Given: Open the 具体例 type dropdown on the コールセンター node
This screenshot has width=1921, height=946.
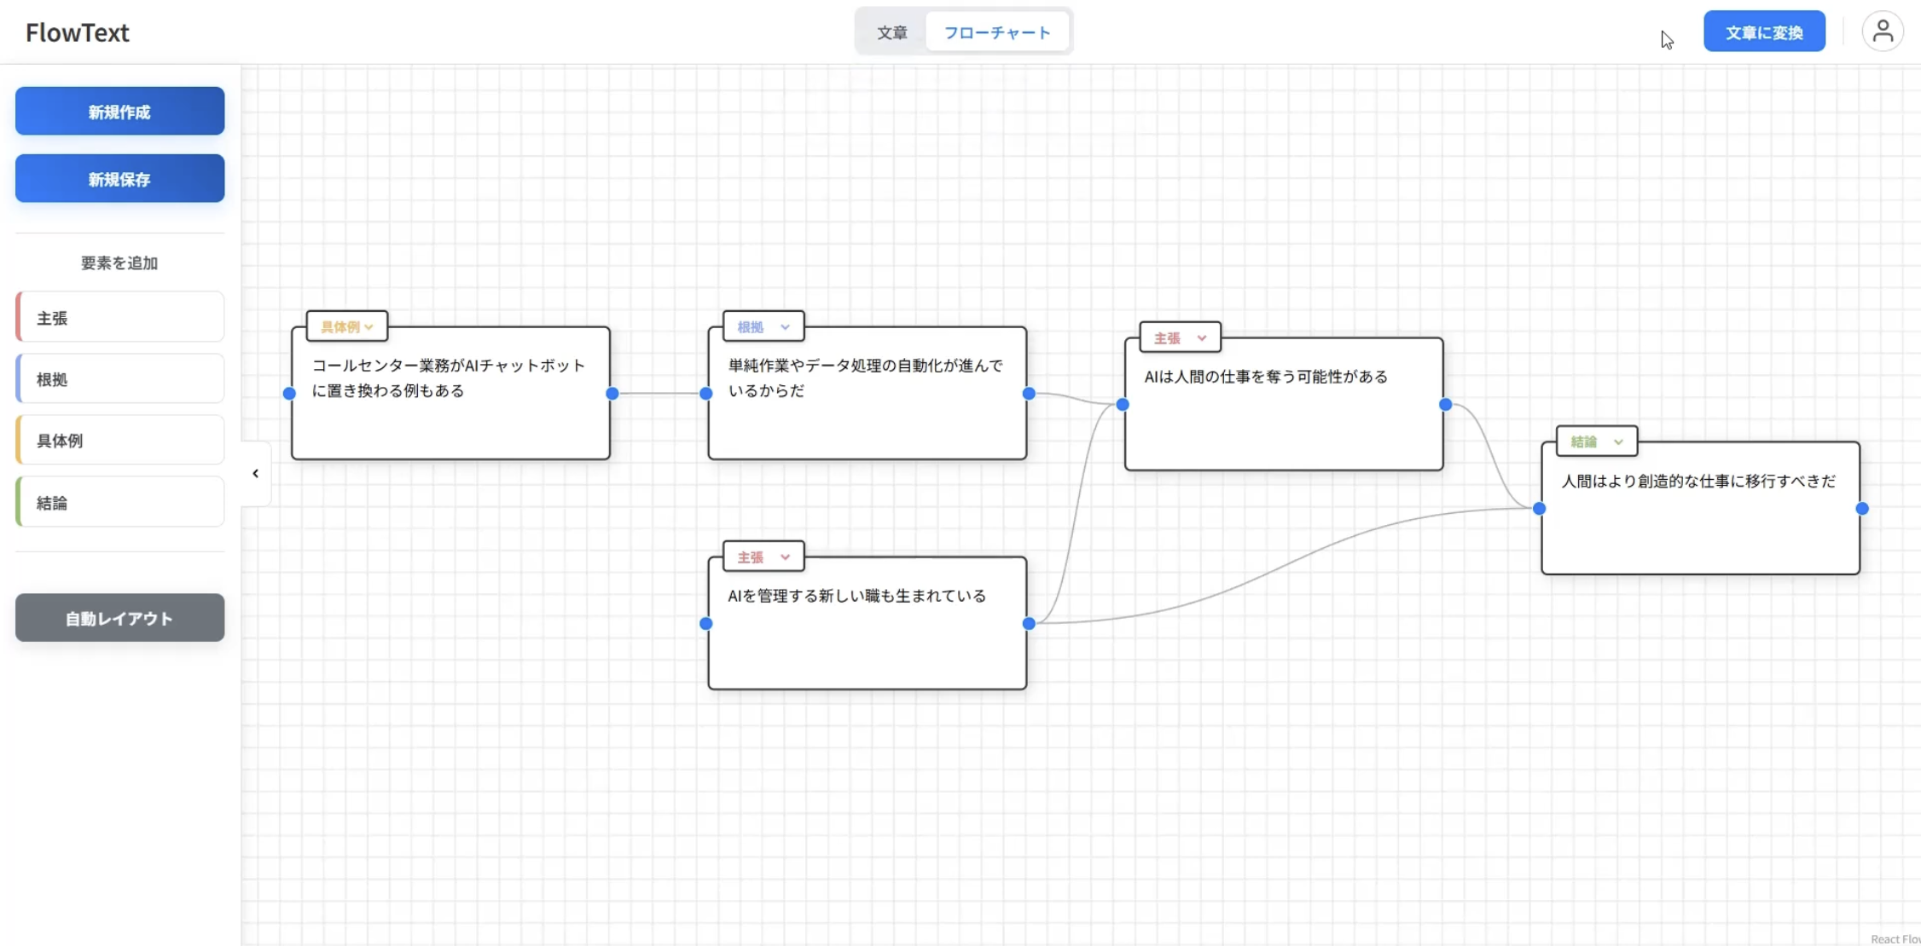Looking at the screenshot, I should pyautogui.click(x=345, y=326).
